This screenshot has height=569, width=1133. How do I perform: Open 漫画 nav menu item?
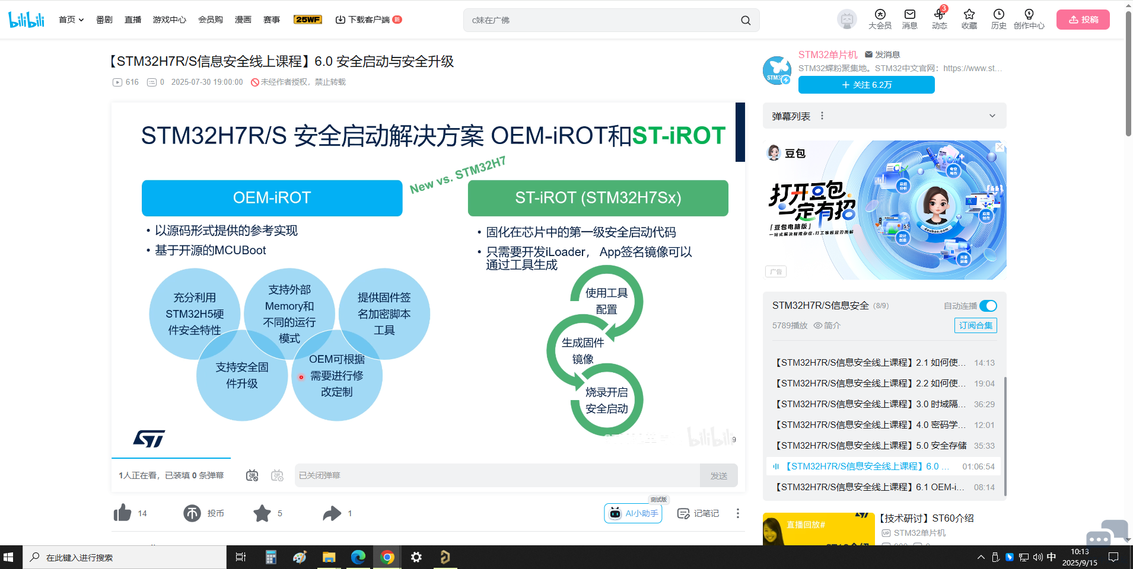pos(243,20)
